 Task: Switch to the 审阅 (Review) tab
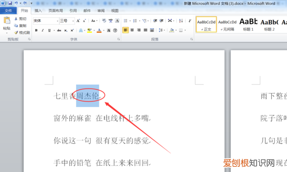(101, 11)
